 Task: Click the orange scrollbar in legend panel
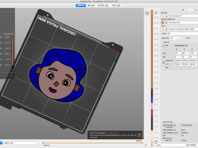click(13, 51)
